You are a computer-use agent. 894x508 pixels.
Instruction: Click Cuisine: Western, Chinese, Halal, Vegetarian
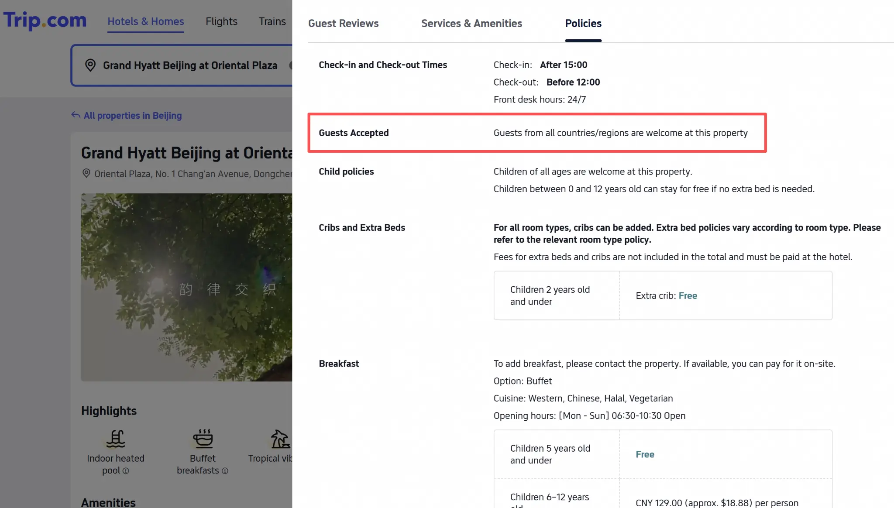pos(583,398)
